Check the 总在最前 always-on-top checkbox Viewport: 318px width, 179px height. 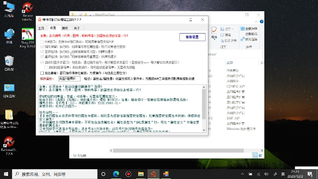42,73
